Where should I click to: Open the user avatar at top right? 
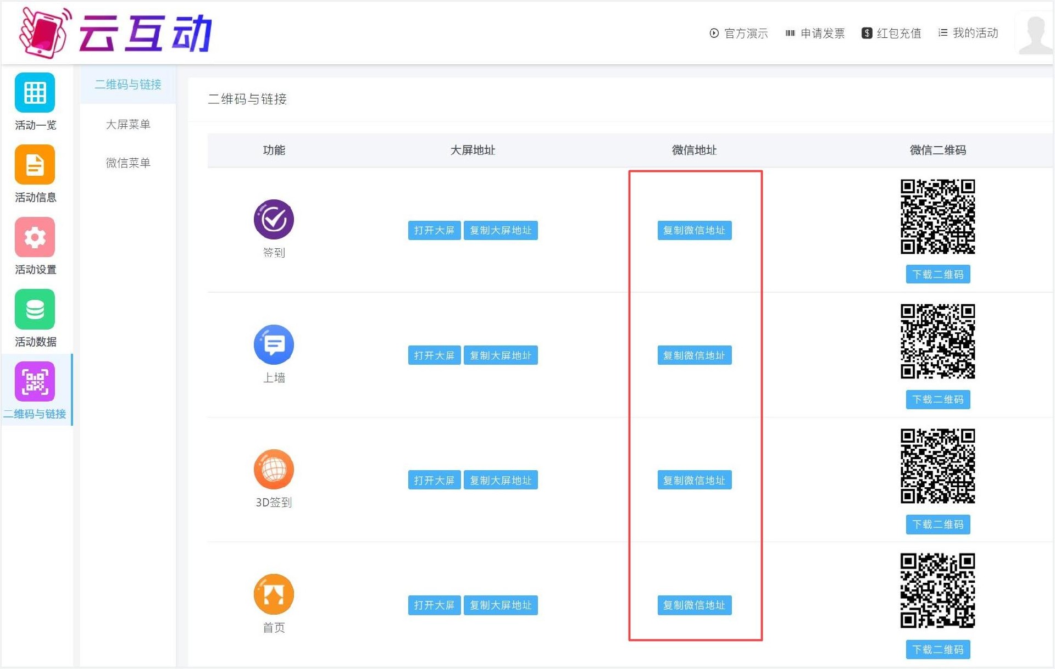pos(1035,34)
